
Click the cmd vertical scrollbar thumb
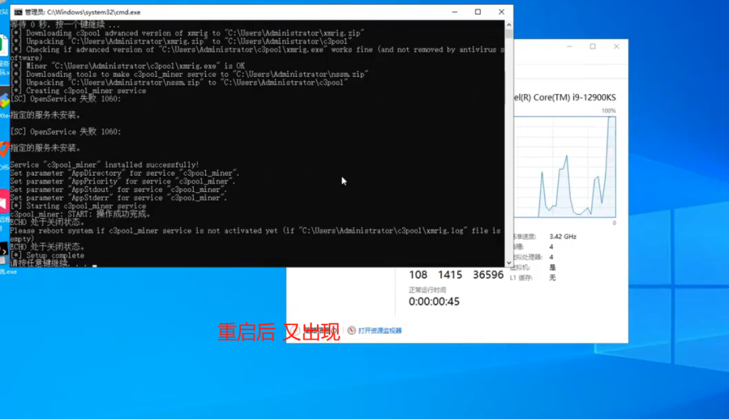[509, 33]
